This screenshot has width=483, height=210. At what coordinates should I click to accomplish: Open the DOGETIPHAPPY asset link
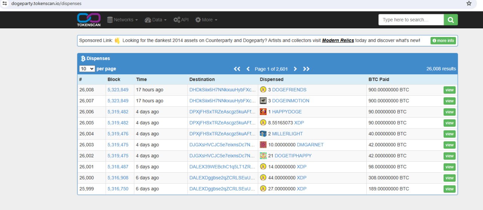tap(293, 156)
